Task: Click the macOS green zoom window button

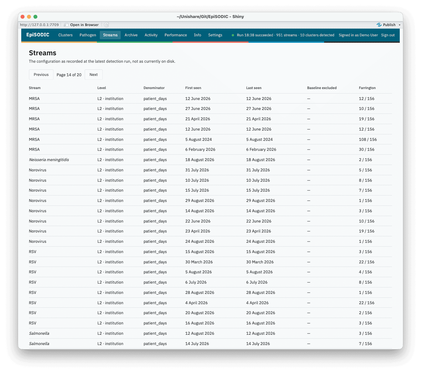Action: (35, 17)
